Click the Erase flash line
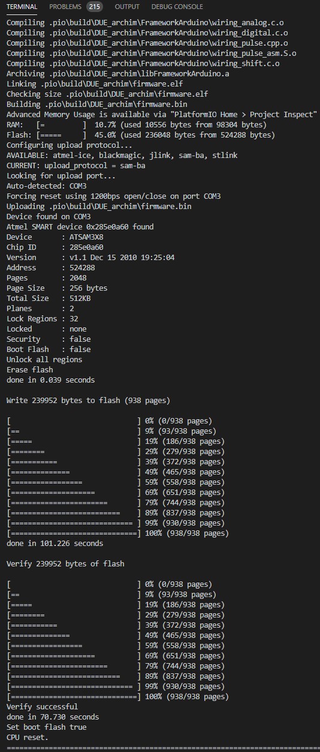This screenshot has width=320, height=752. click(x=29, y=370)
